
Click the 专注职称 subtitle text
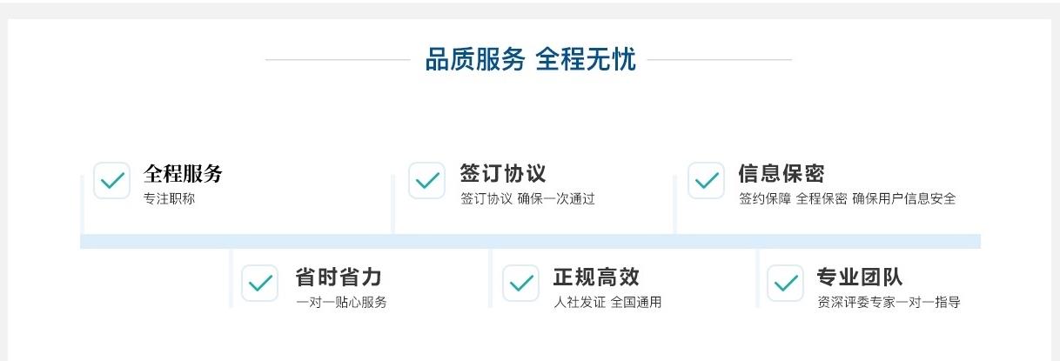(x=169, y=199)
